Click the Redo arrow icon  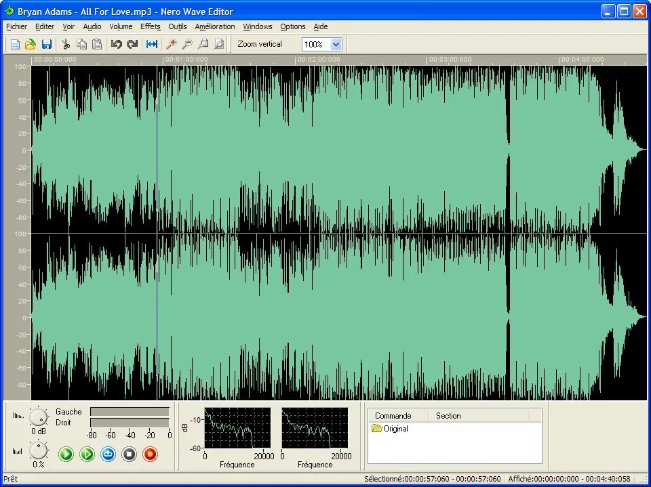(x=132, y=45)
